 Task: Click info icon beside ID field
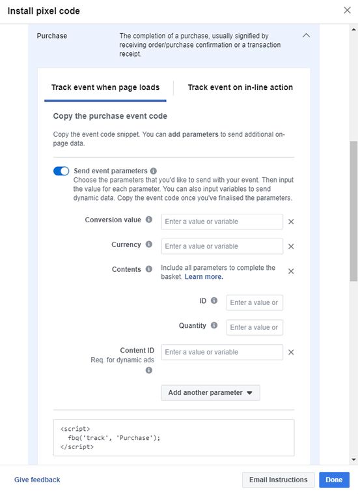click(x=214, y=300)
